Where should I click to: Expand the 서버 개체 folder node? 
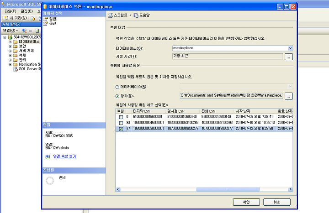click(x=10, y=51)
